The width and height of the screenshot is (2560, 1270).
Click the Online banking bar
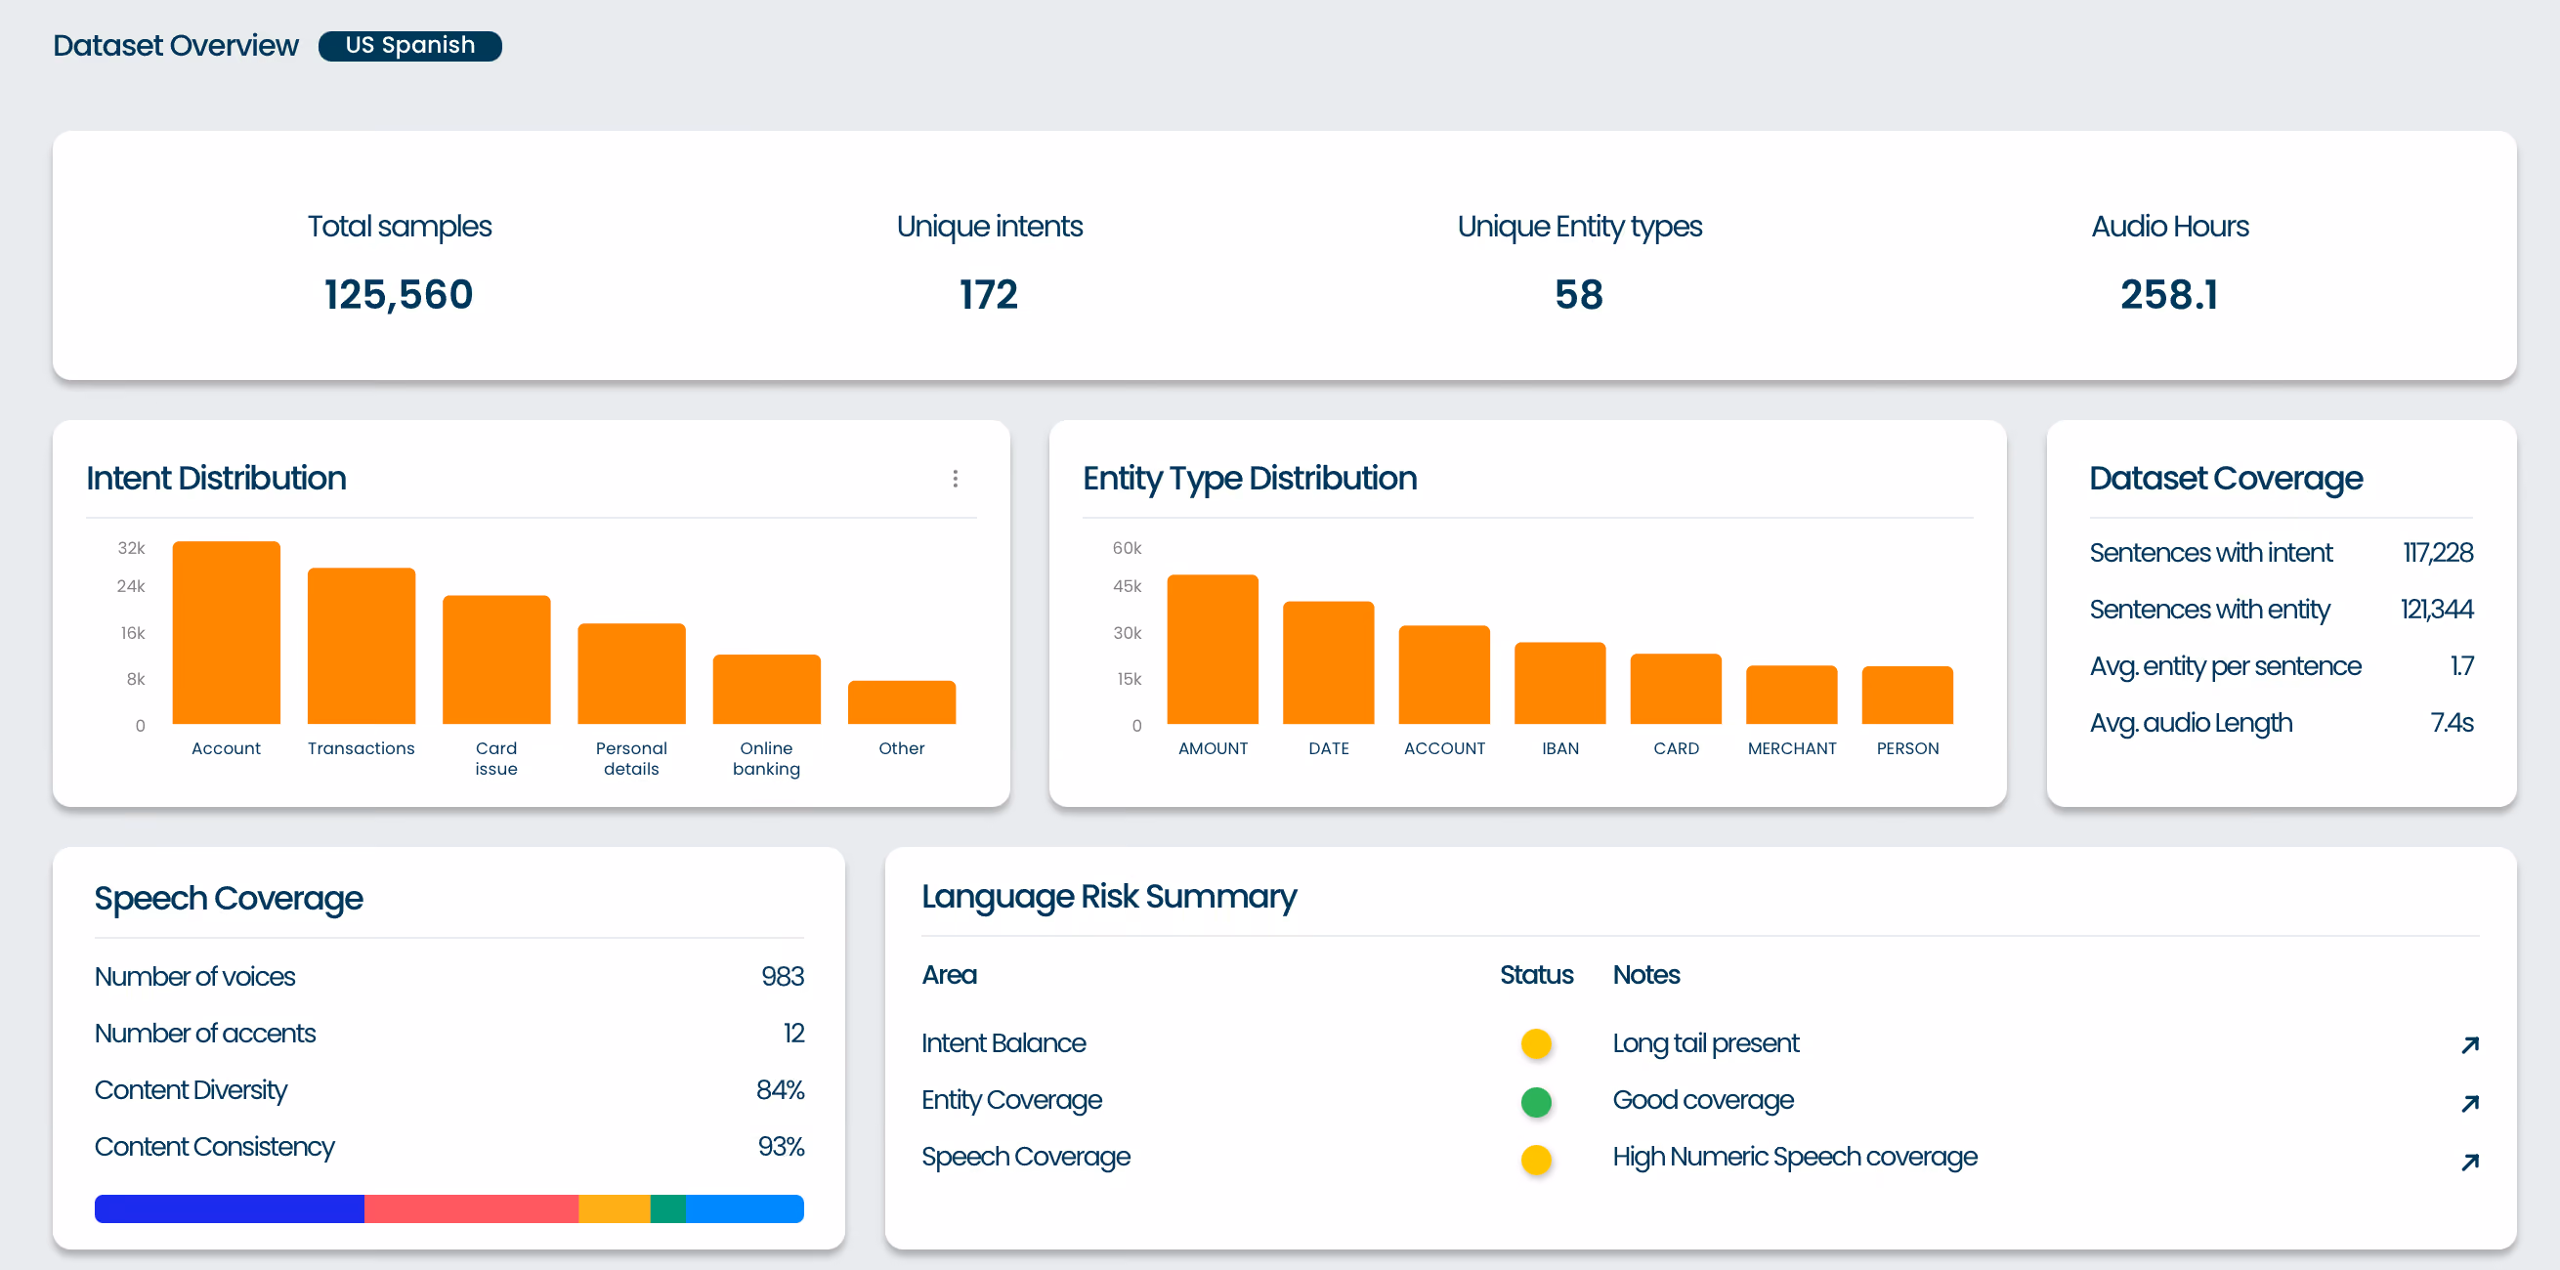coord(766,690)
